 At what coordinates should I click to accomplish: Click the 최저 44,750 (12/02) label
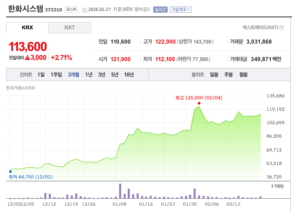31,177
